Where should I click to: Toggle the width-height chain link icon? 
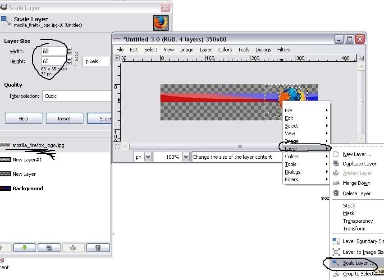click(76, 56)
